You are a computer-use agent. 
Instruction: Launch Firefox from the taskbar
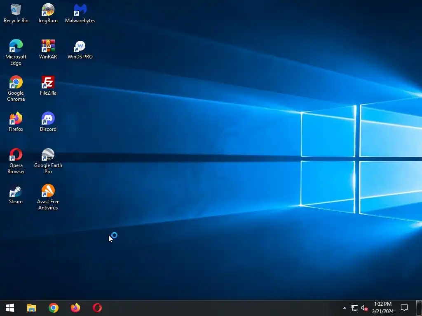coord(75,308)
